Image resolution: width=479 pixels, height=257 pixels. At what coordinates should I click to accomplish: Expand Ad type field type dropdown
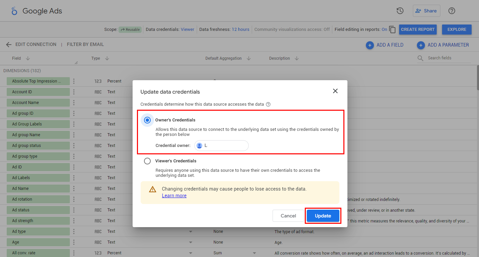(191, 232)
